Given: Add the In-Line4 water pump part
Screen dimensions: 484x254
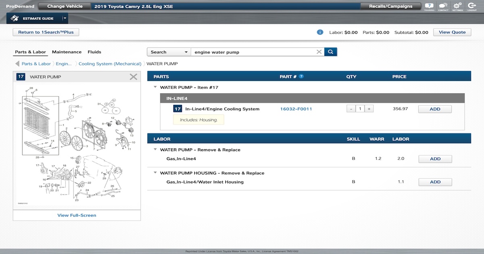Looking at the screenshot, I should 435,109.
